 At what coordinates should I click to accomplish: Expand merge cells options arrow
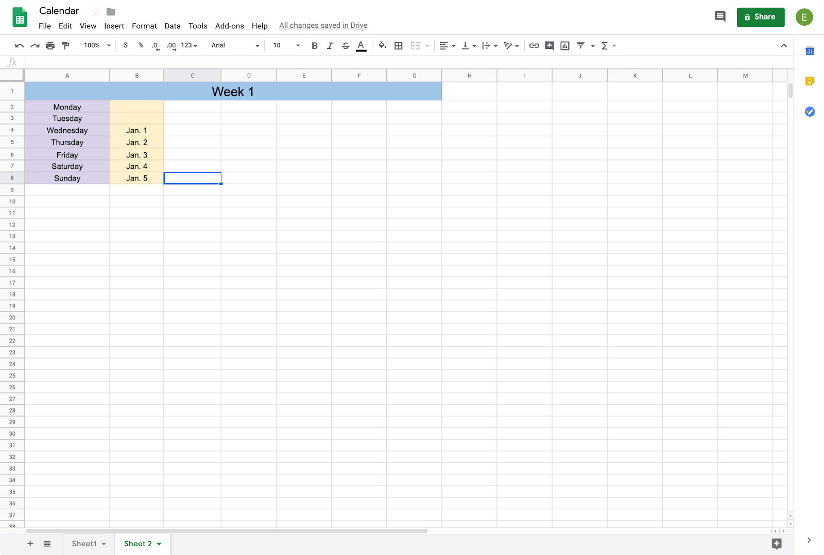[427, 46]
